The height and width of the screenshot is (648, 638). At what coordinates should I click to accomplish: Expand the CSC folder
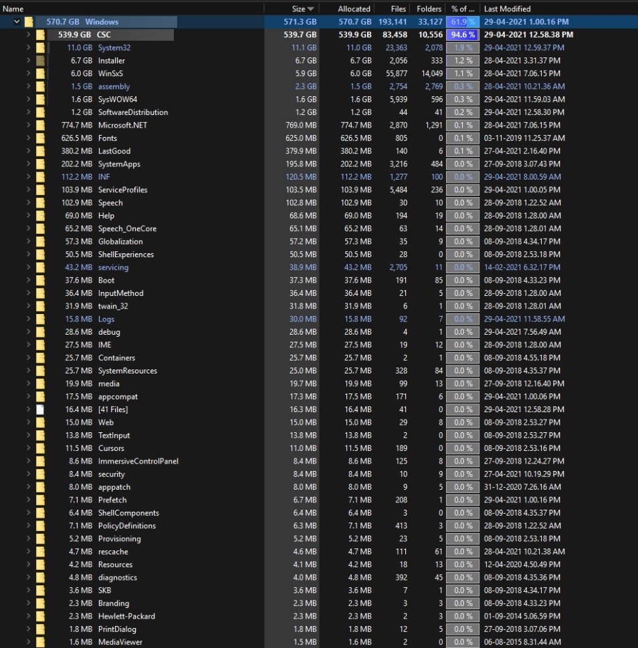point(28,34)
